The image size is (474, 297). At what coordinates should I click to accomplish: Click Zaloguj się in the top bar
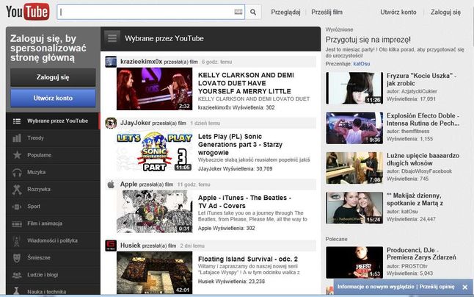tap(445, 12)
